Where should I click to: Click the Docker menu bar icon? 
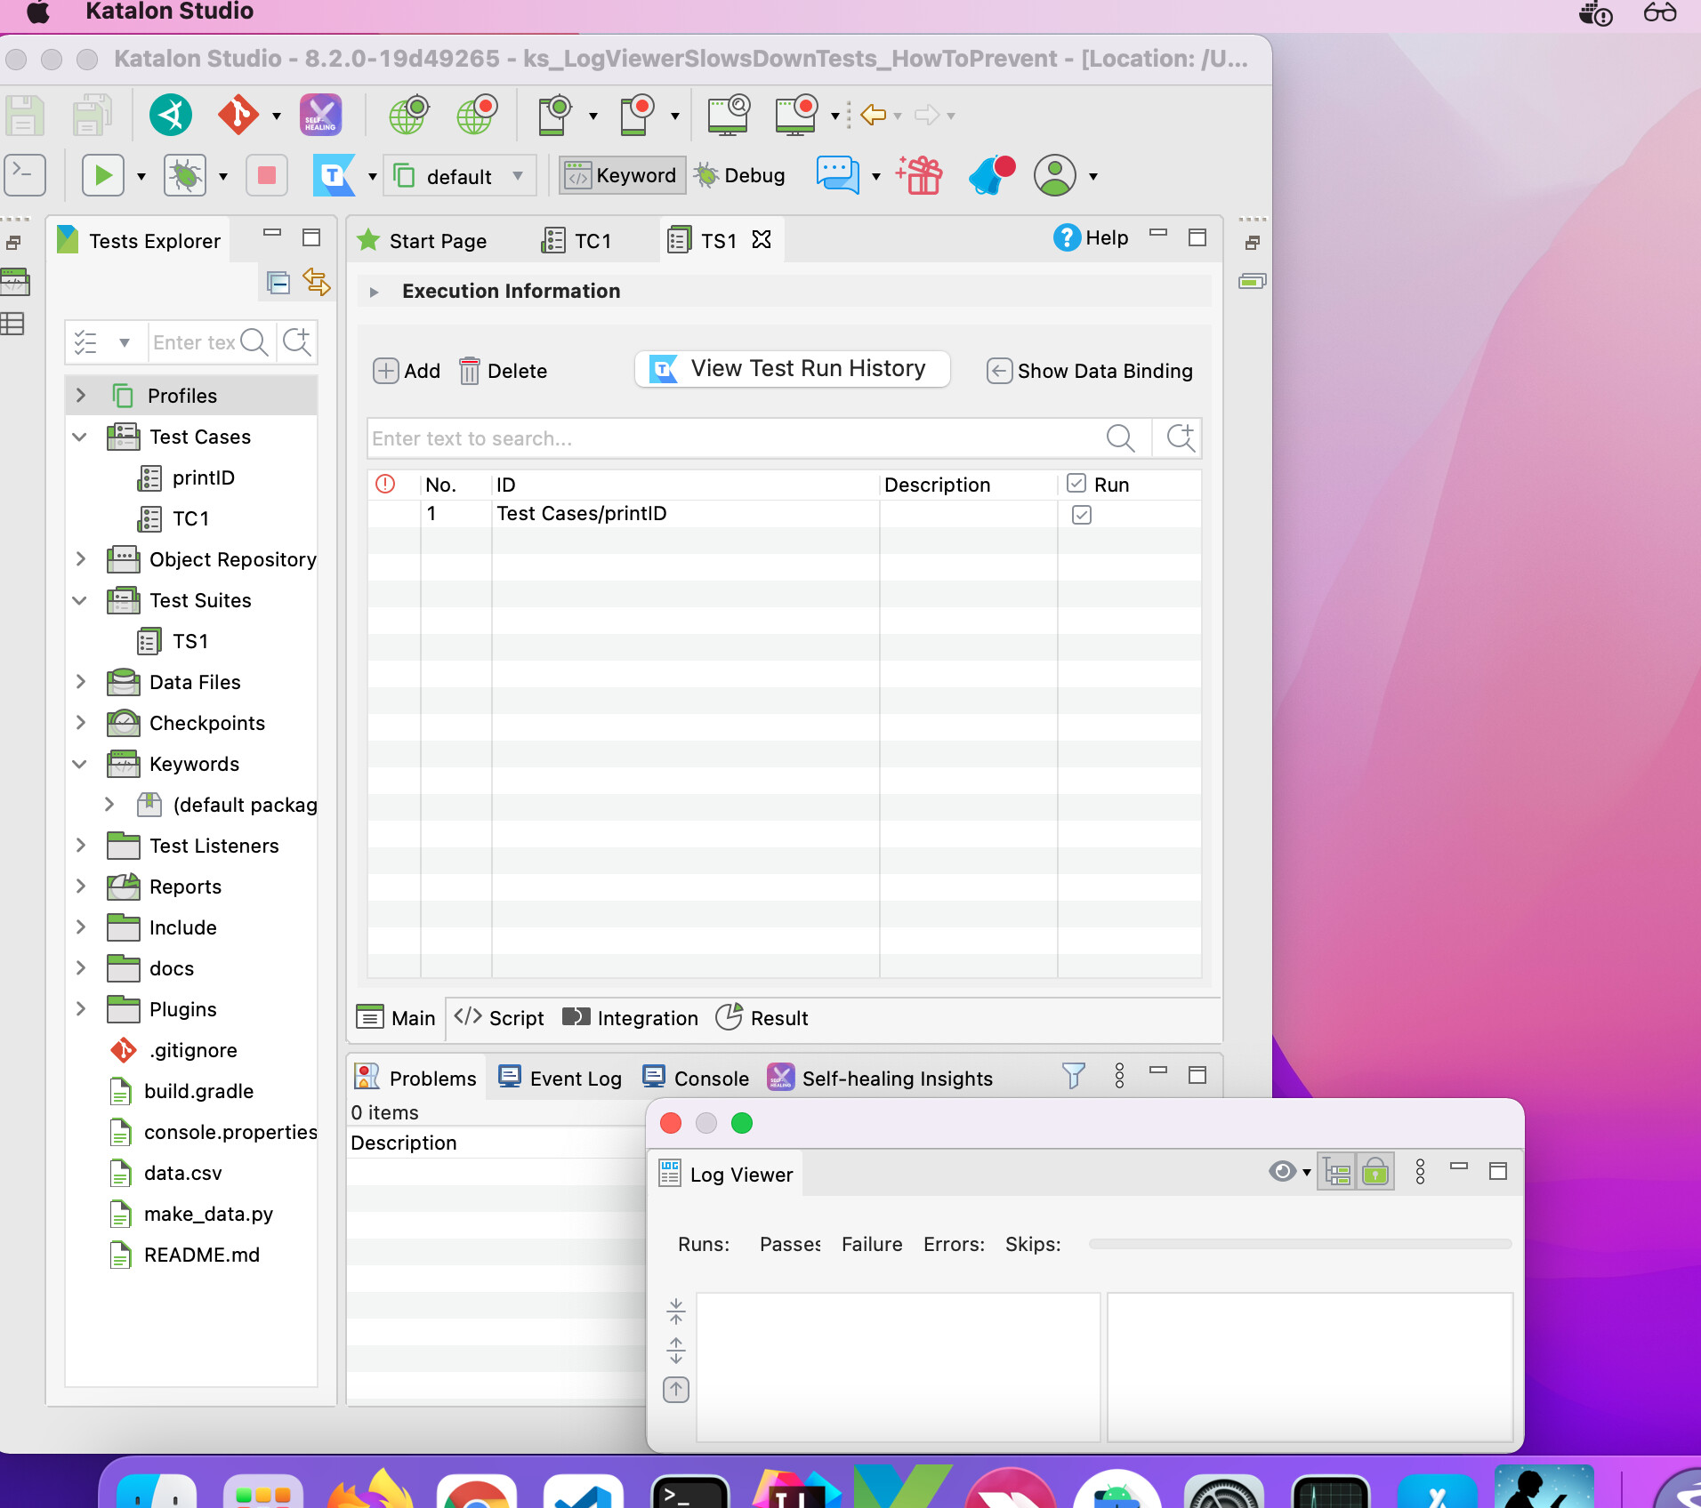click(1594, 13)
